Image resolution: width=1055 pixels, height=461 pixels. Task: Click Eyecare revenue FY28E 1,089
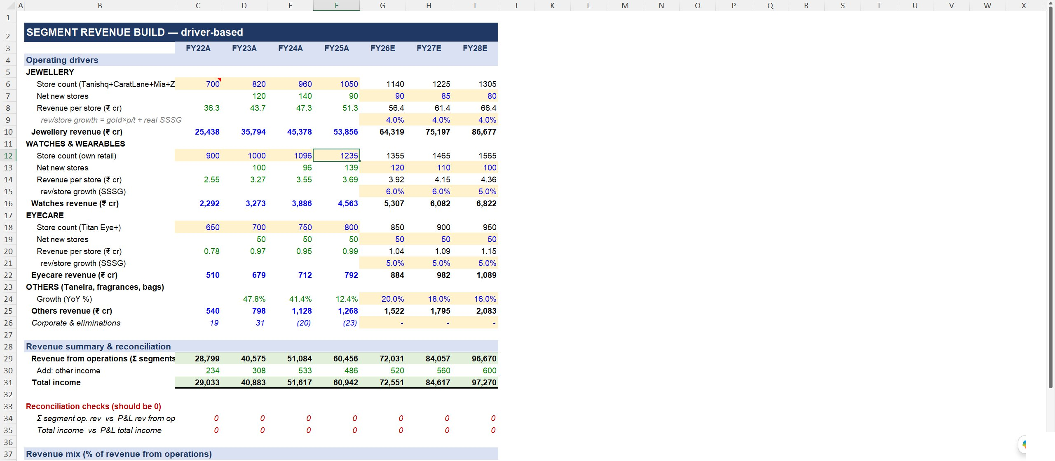click(475, 275)
